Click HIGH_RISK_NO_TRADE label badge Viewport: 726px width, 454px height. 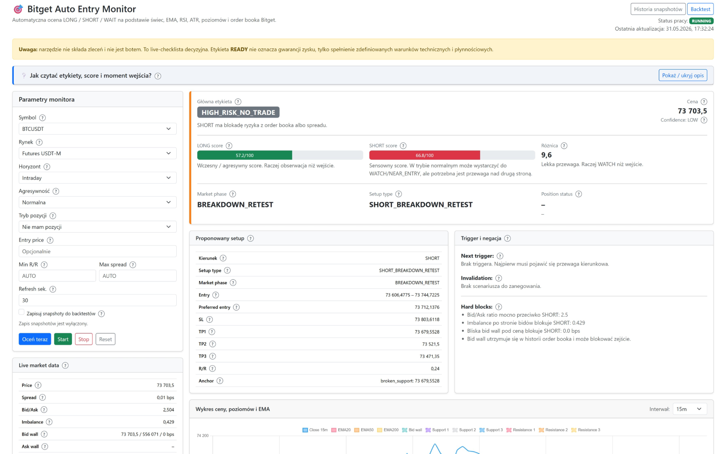click(x=238, y=113)
